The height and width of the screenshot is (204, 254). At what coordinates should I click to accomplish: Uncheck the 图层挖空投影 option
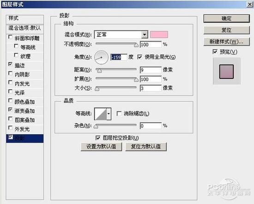[x=98, y=138]
